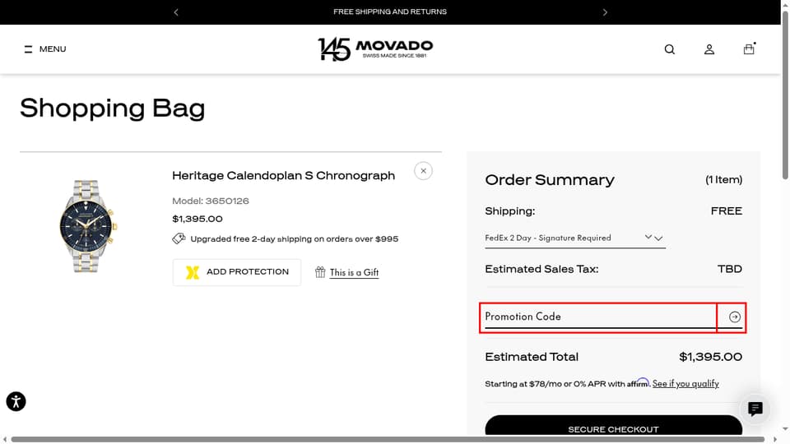Click the horizontal page scrollbar

388,439
